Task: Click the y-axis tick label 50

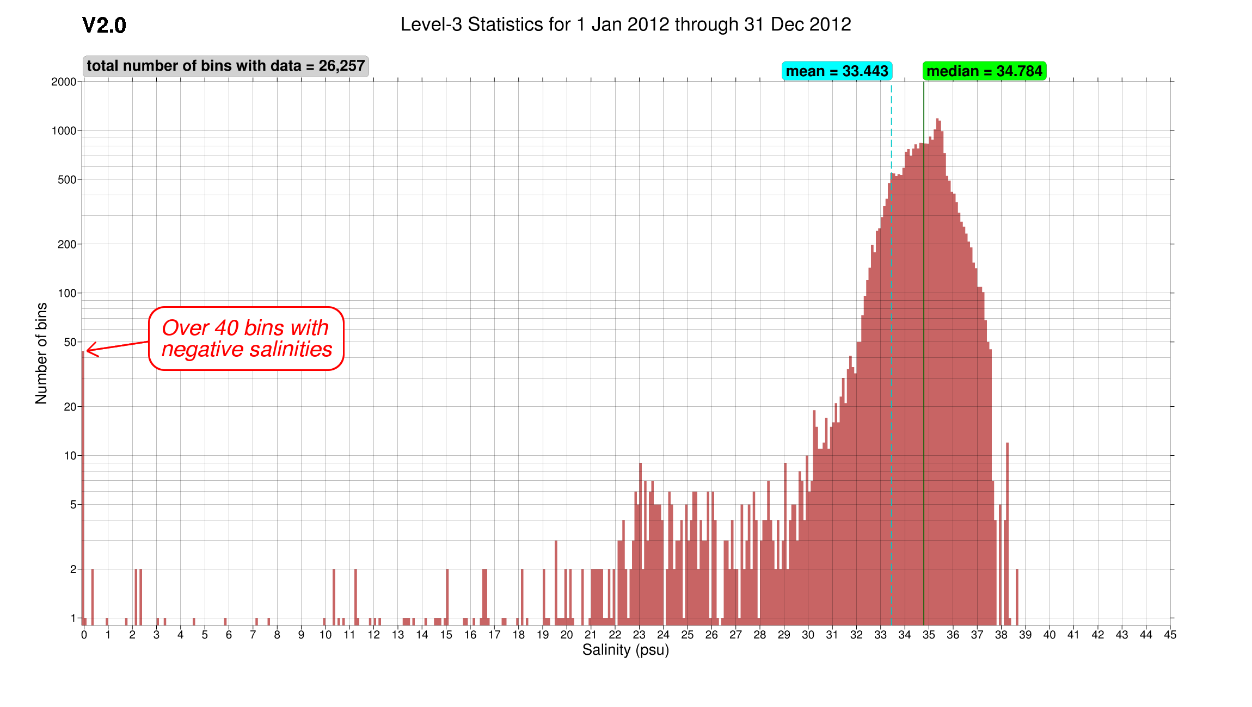Action: tap(70, 342)
